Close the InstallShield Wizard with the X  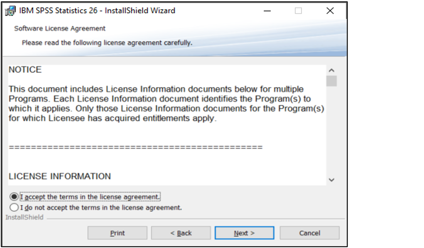coord(330,11)
